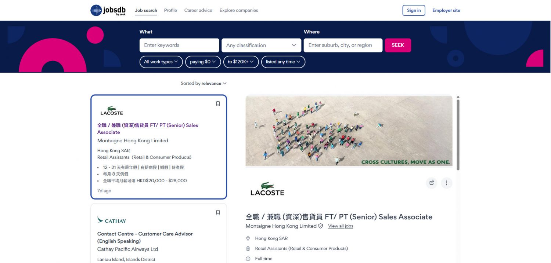Click the Cathay logo in job card
Image resolution: width=551 pixels, height=263 pixels.
pos(112,220)
